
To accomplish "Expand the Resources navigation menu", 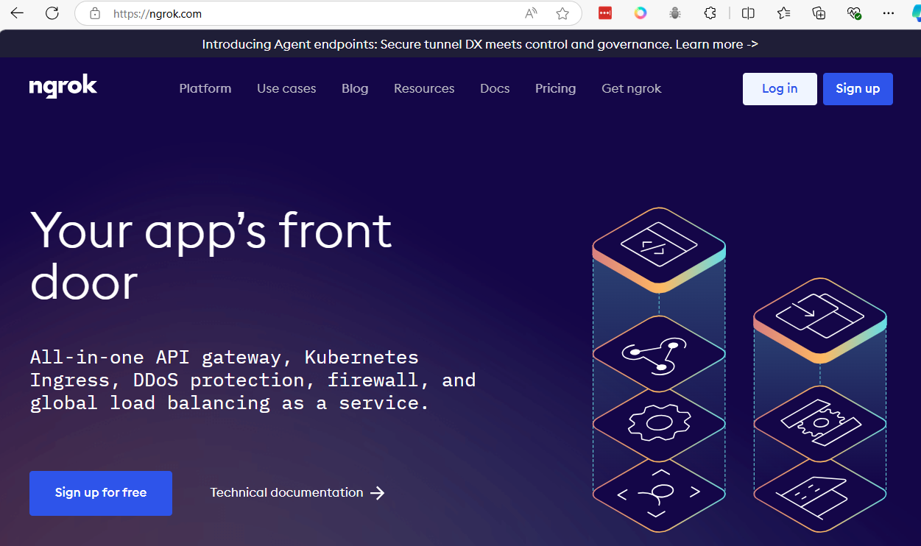I will (x=424, y=88).
